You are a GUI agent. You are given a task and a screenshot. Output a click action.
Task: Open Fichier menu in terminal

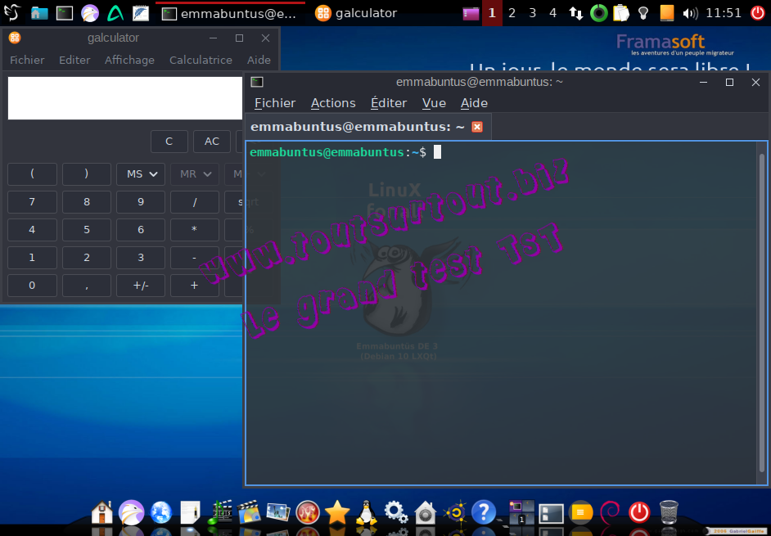(275, 103)
